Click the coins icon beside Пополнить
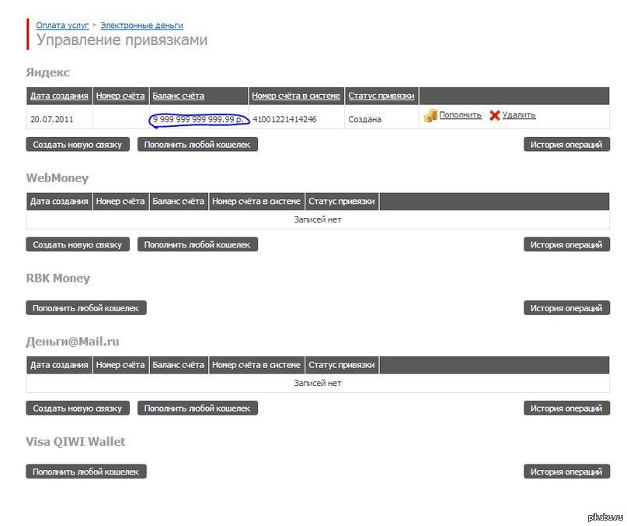The height and width of the screenshot is (526, 627). click(430, 116)
